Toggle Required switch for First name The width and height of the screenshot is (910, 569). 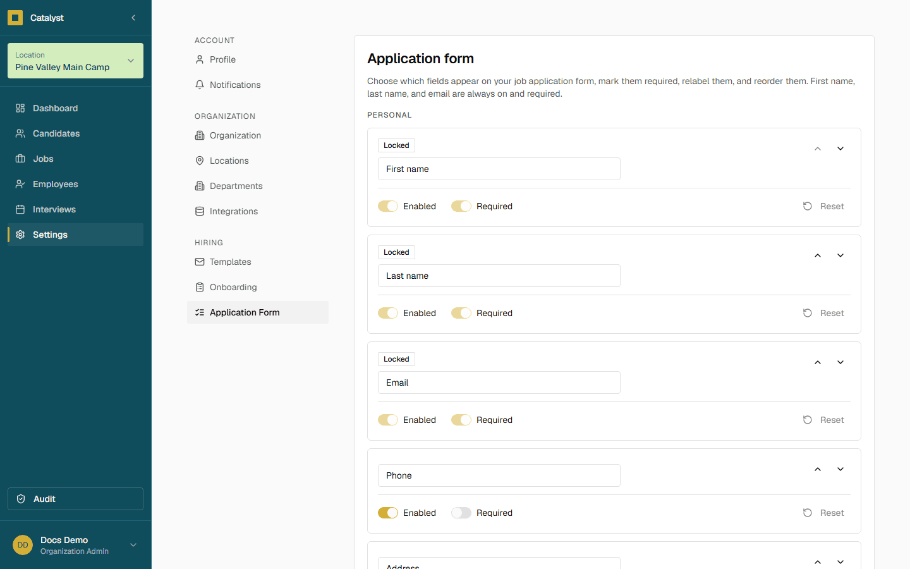(461, 206)
